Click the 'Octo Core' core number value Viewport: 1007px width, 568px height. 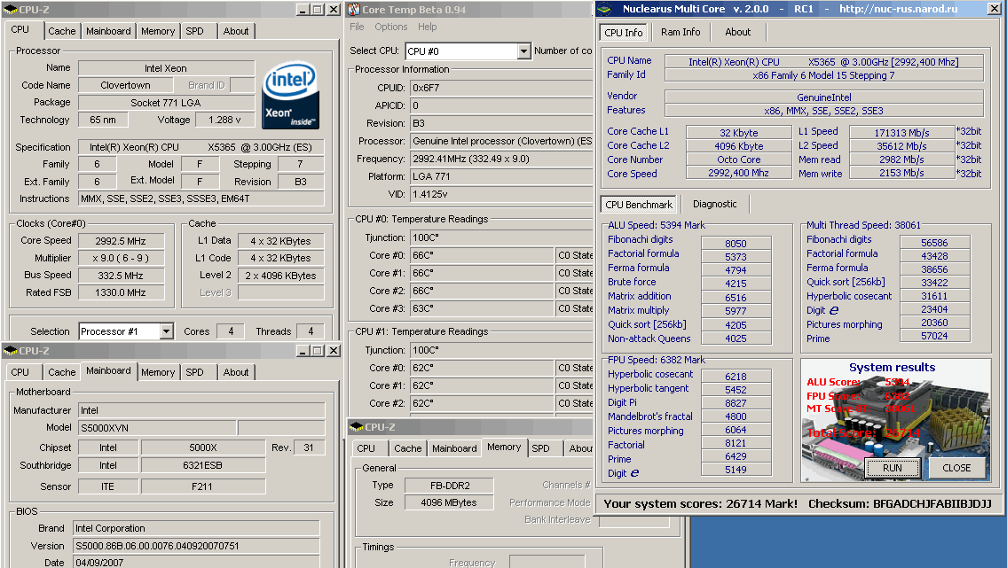[738, 160]
